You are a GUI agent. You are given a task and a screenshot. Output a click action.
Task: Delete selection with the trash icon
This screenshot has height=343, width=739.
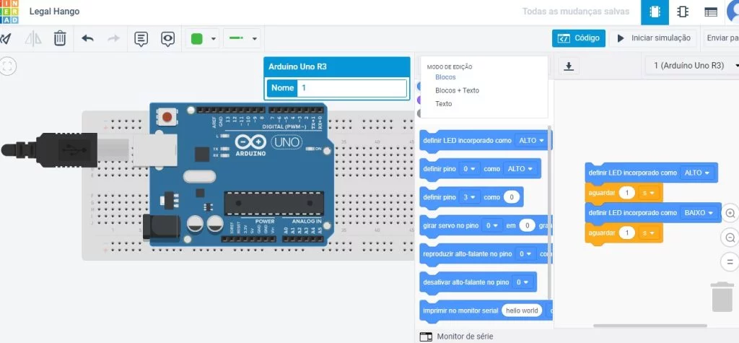pyautogui.click(x=60, y=38)
